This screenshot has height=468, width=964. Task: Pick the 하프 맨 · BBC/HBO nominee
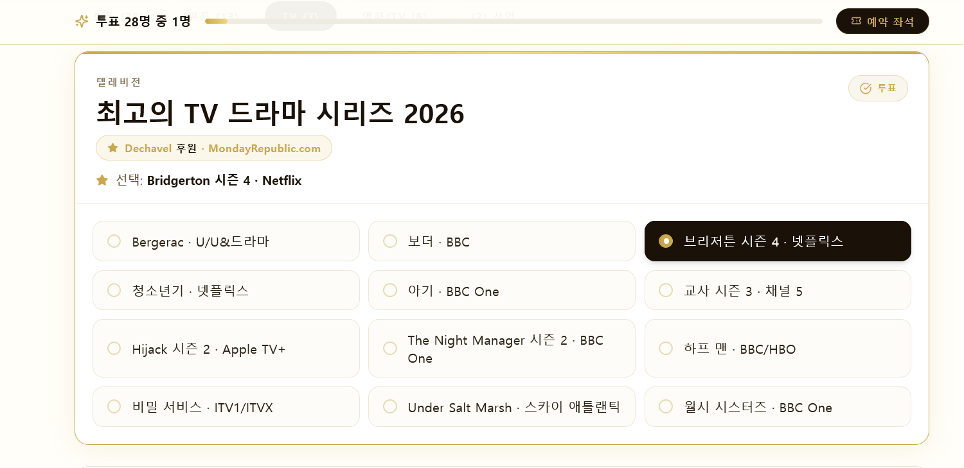click(778, 349)
